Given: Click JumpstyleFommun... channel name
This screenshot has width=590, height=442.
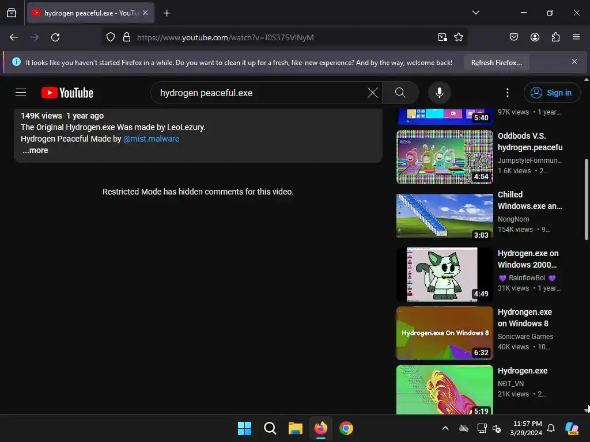Looking at the screenshot, I should coord(530,161).
